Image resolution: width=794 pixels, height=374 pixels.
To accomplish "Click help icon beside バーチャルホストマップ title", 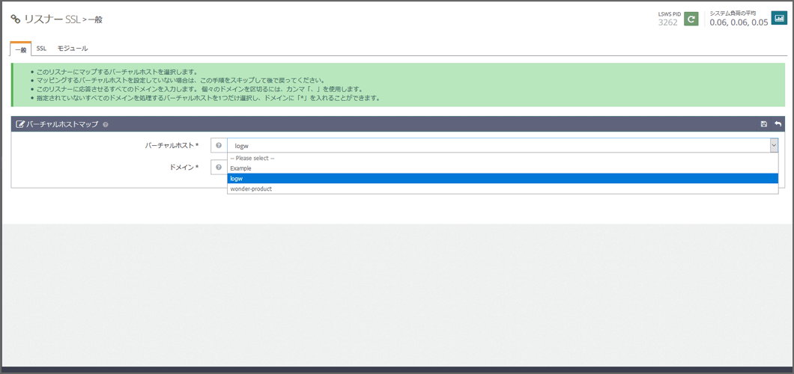I will click(x=106, y=125).
